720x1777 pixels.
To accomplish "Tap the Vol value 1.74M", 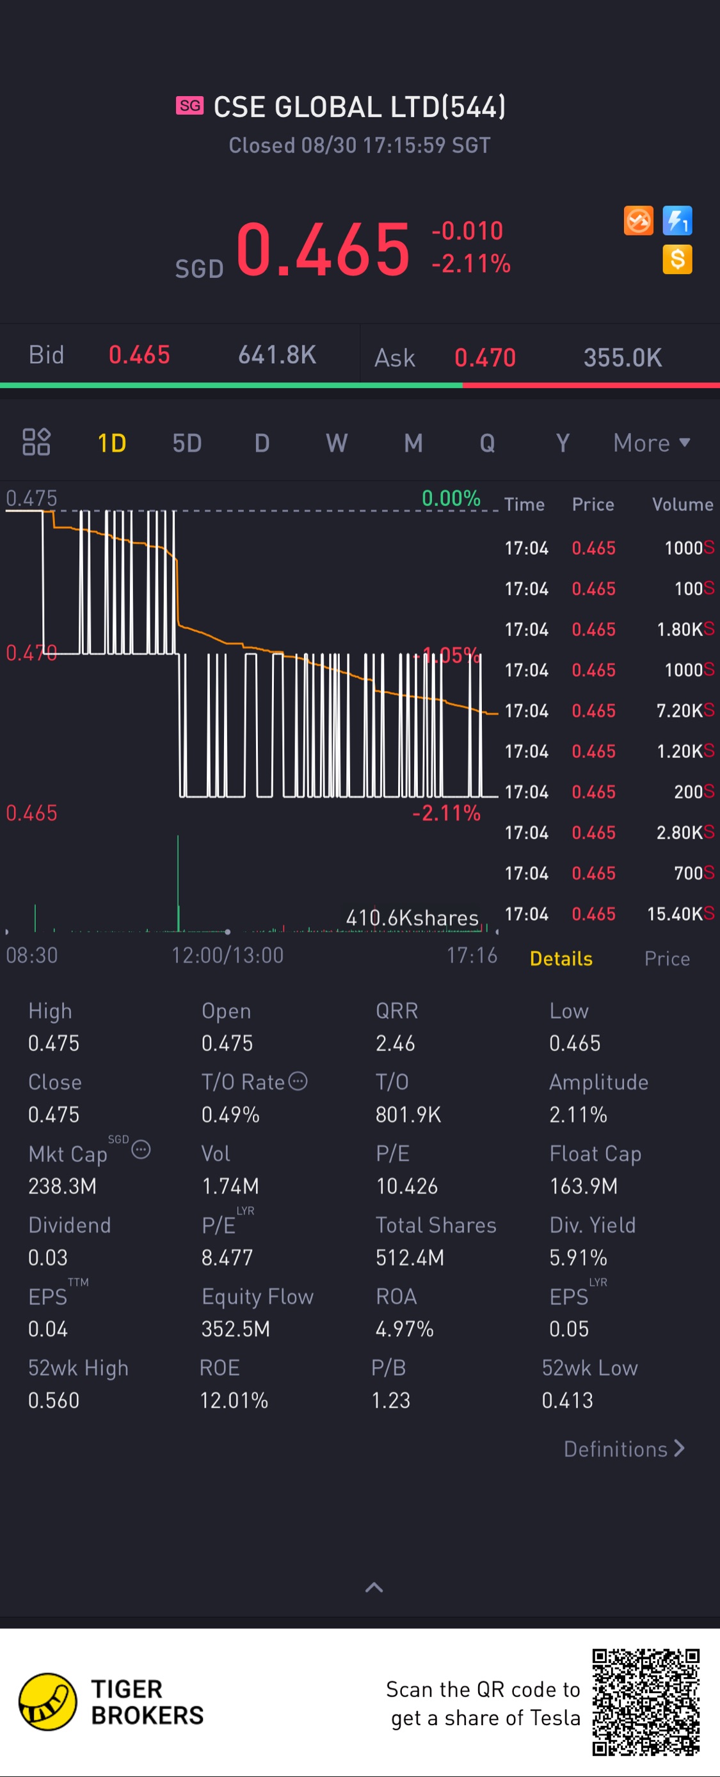I will click(x=230, y=1186).
